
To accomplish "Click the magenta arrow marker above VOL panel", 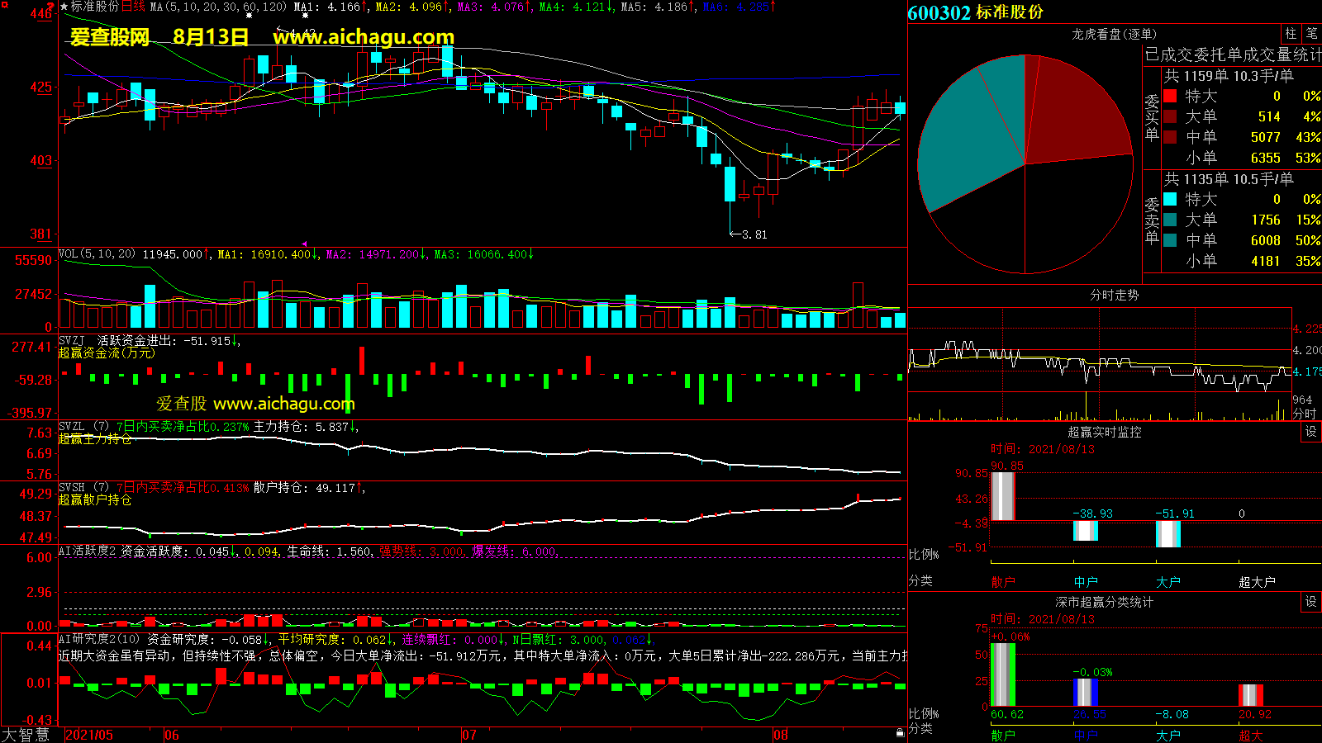I will 304,244.
